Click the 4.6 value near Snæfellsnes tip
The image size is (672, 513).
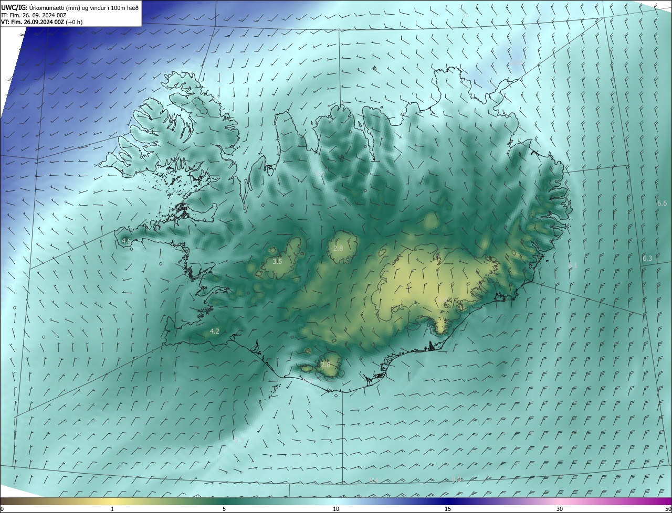[x=127, y=241]
